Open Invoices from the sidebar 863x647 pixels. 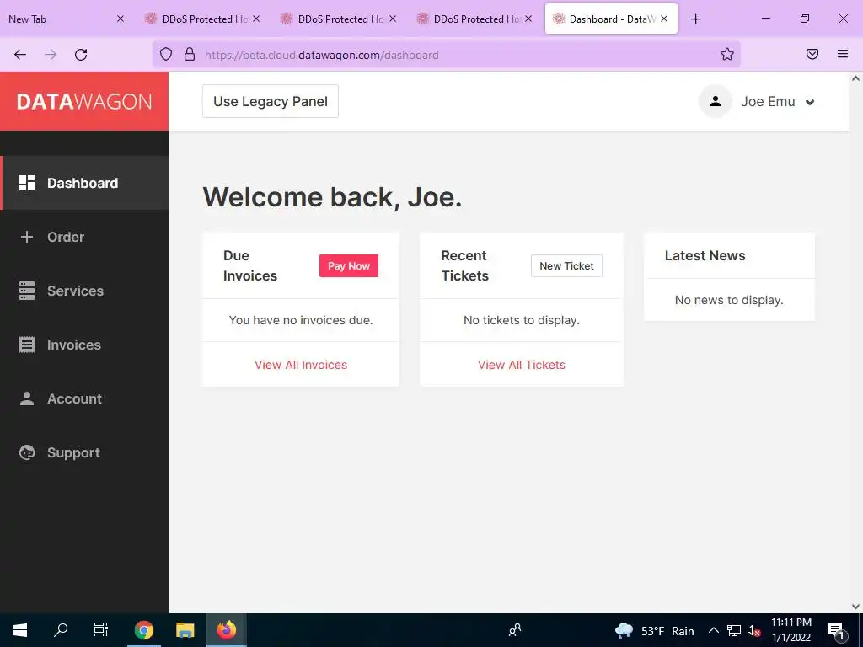click(84, 345)
